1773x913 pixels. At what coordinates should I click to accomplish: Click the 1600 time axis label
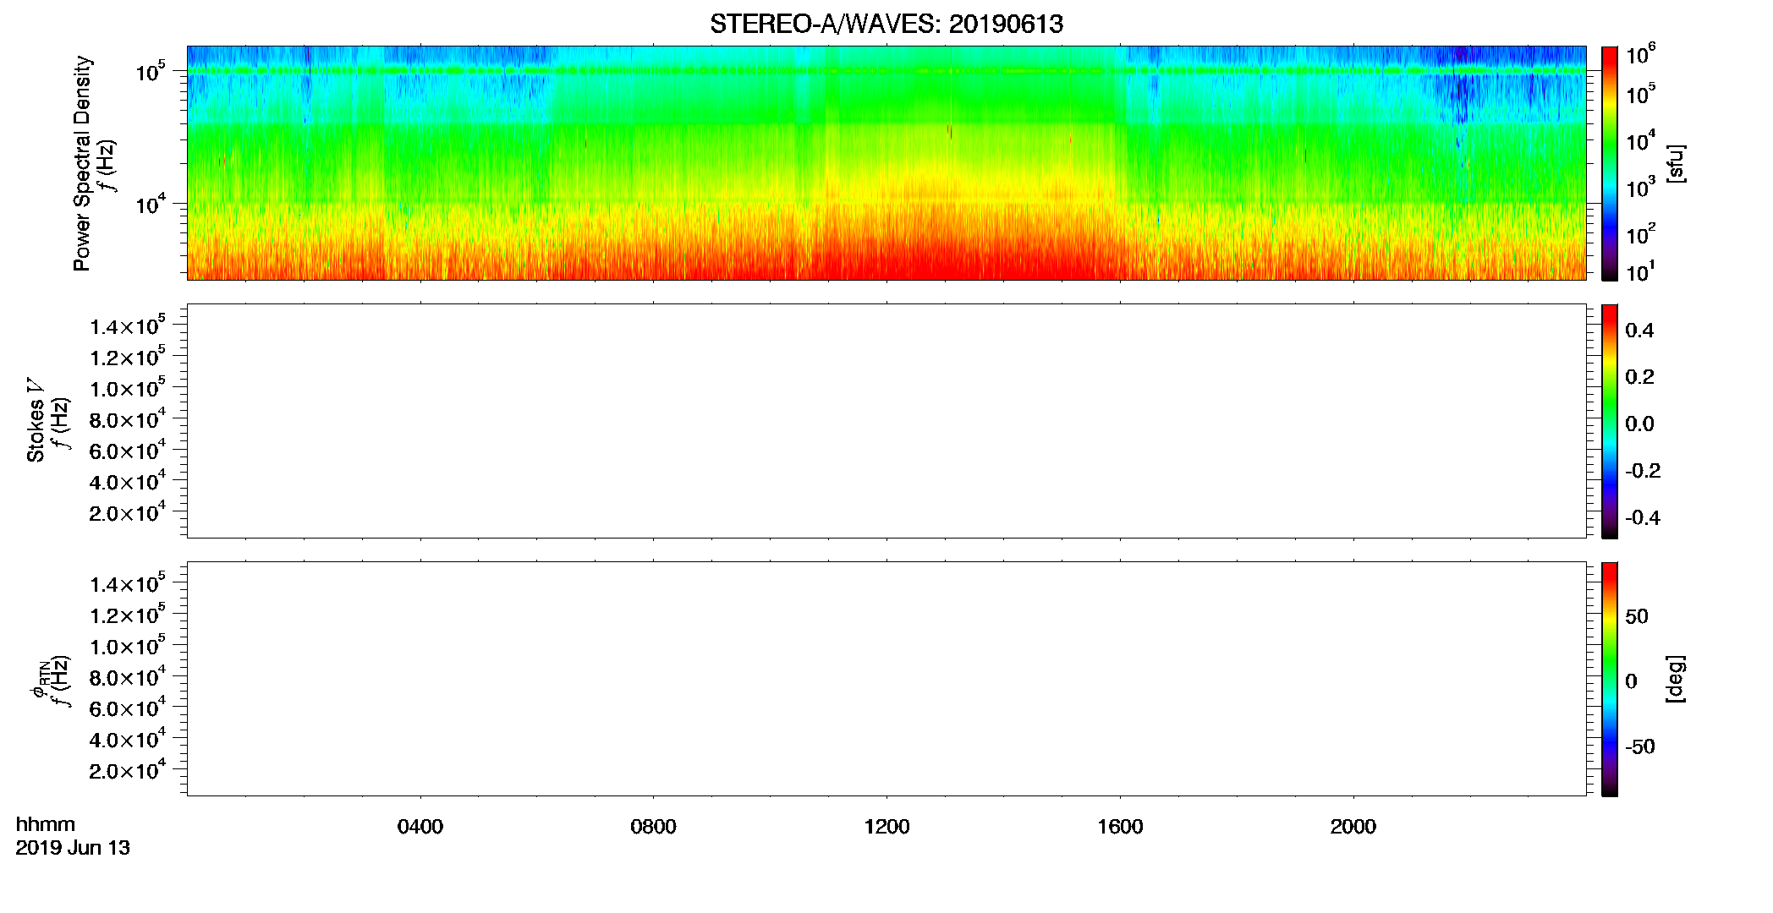click(1120, 827)
